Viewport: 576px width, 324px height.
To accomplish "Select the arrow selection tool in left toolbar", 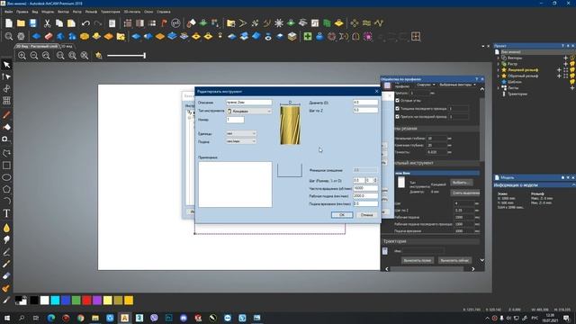I will [x=6, y=65].
